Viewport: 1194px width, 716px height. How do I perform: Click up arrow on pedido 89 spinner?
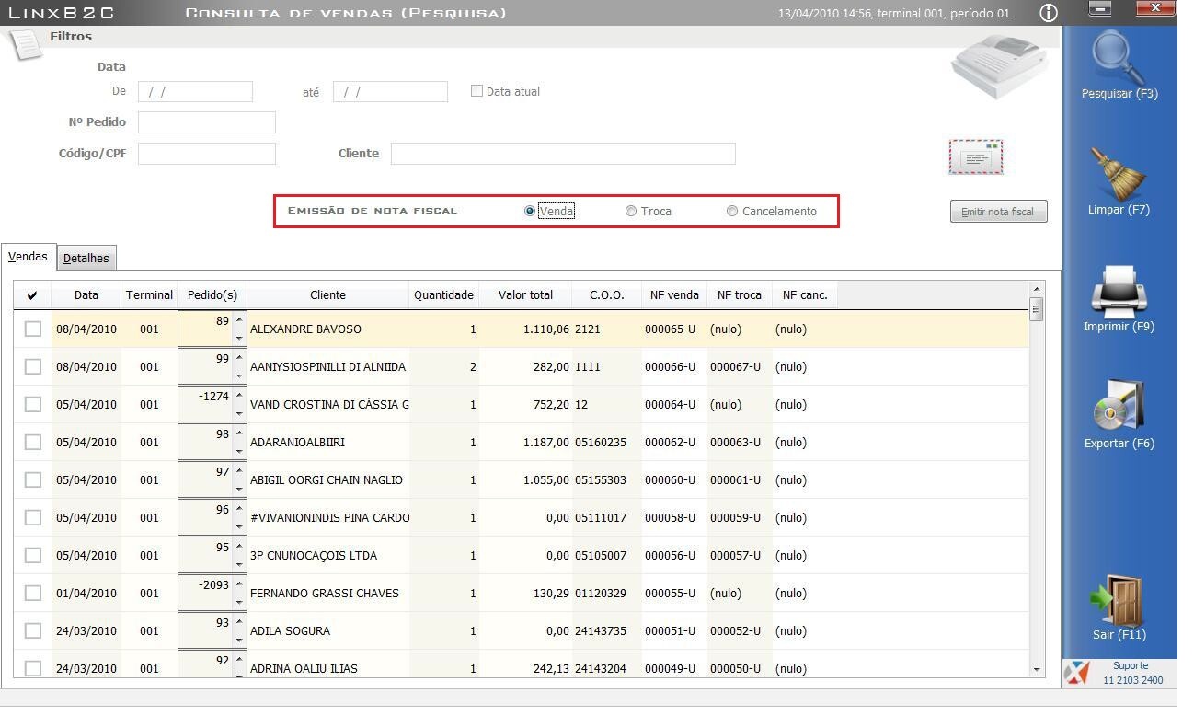(239, 320)
